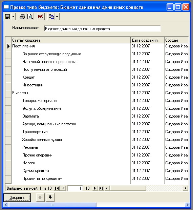Click the Статья бюджета column header
This screenshot has width=193, height=210.
71,40
